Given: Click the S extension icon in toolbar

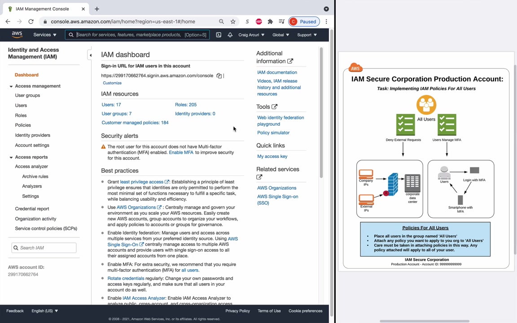Looking at the screenshot, I should [x=247, y=22].
